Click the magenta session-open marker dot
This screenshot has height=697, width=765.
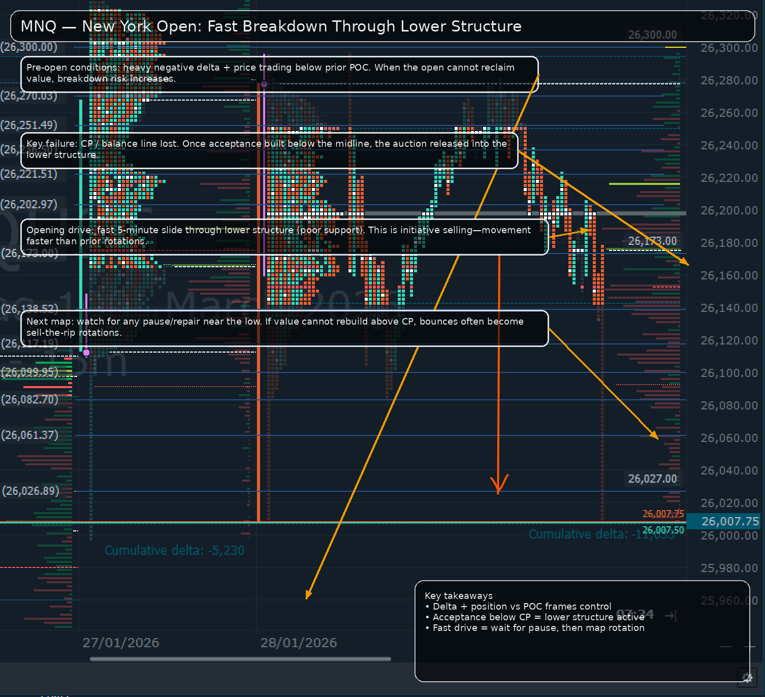(x=86, y=353)
